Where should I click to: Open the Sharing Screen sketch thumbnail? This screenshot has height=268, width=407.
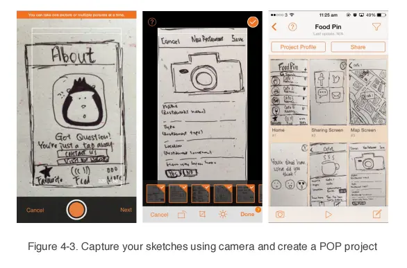(x=329, y=92)
